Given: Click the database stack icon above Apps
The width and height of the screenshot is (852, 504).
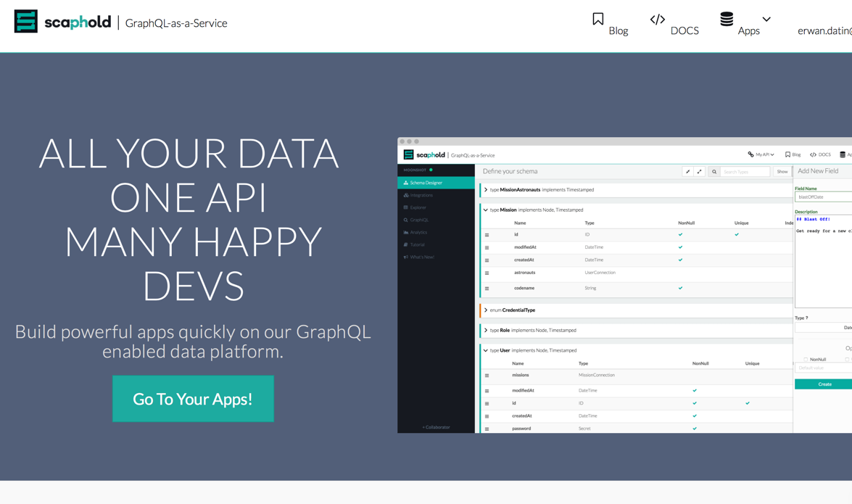Looking at the screenshot, I should [x=727, y=19].
